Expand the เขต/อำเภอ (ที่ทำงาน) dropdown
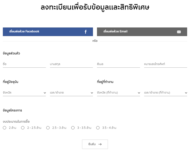The image size is (191, 152). tap(165, 92)
